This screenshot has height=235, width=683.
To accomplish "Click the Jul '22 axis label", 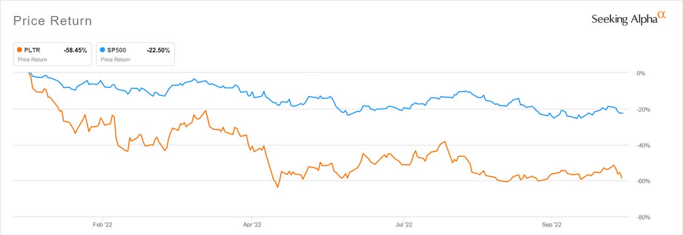I will point(404,224).
